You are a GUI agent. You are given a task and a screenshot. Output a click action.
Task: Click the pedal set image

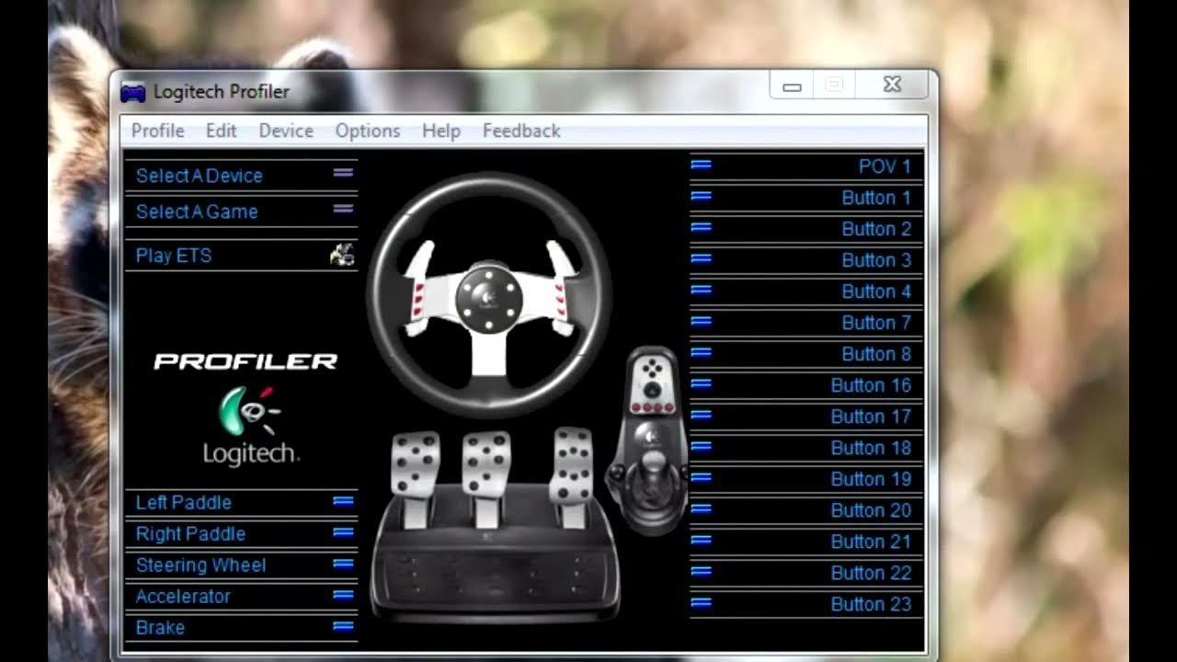pos(495,526)
